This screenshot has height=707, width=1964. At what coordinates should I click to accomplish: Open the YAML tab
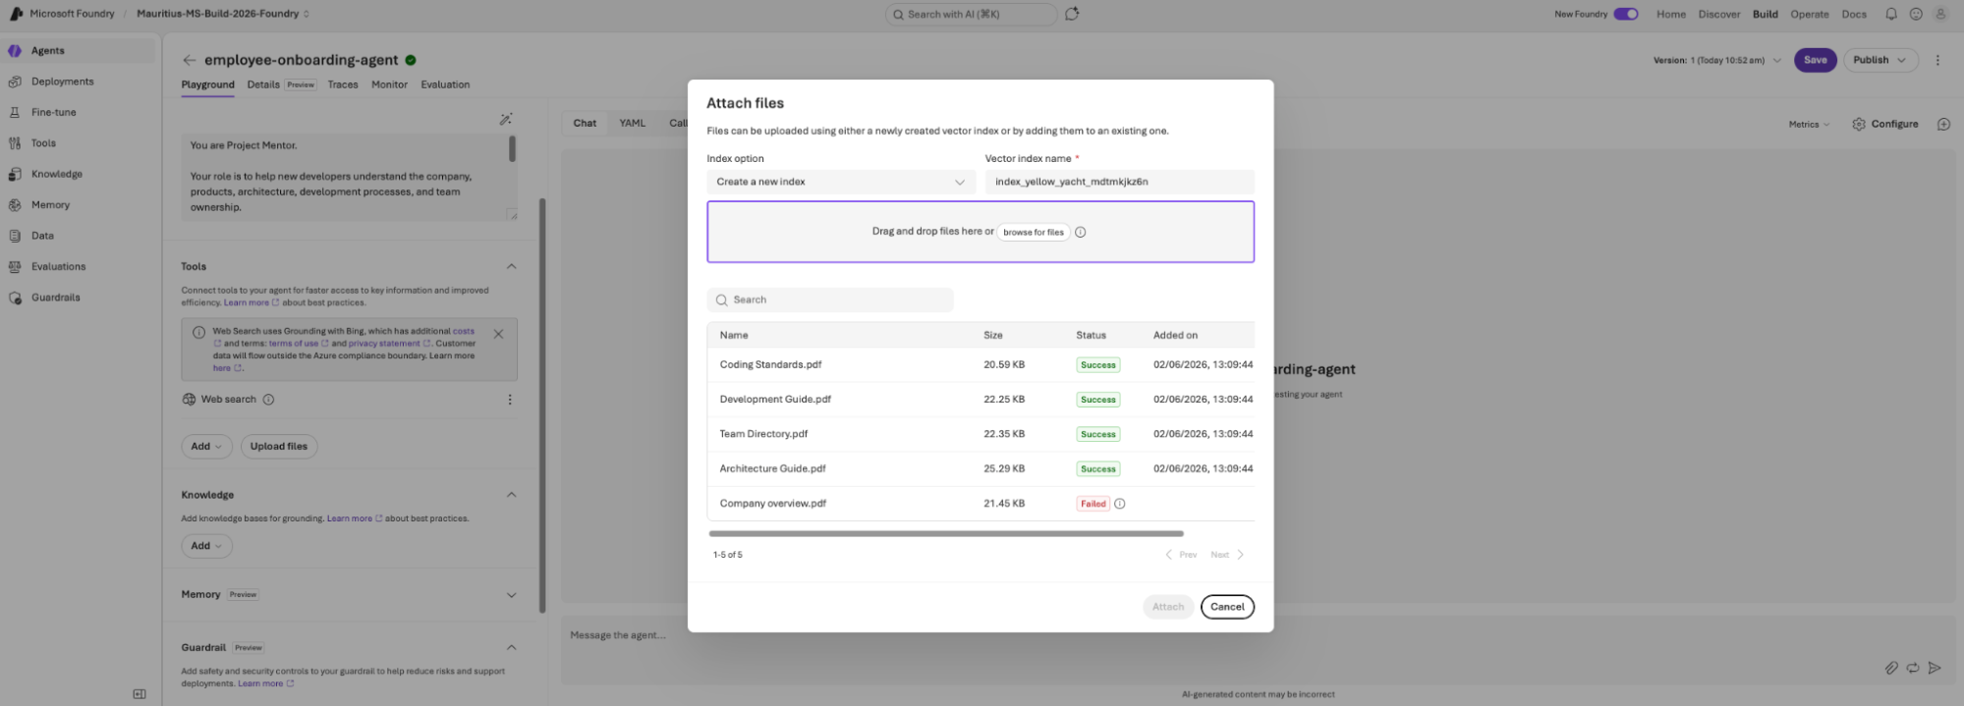[x=632, y=123]
